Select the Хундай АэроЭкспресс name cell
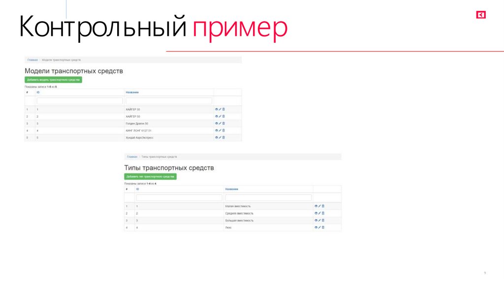The width and height of the screenshot is (504, 282). click(169, 138)
